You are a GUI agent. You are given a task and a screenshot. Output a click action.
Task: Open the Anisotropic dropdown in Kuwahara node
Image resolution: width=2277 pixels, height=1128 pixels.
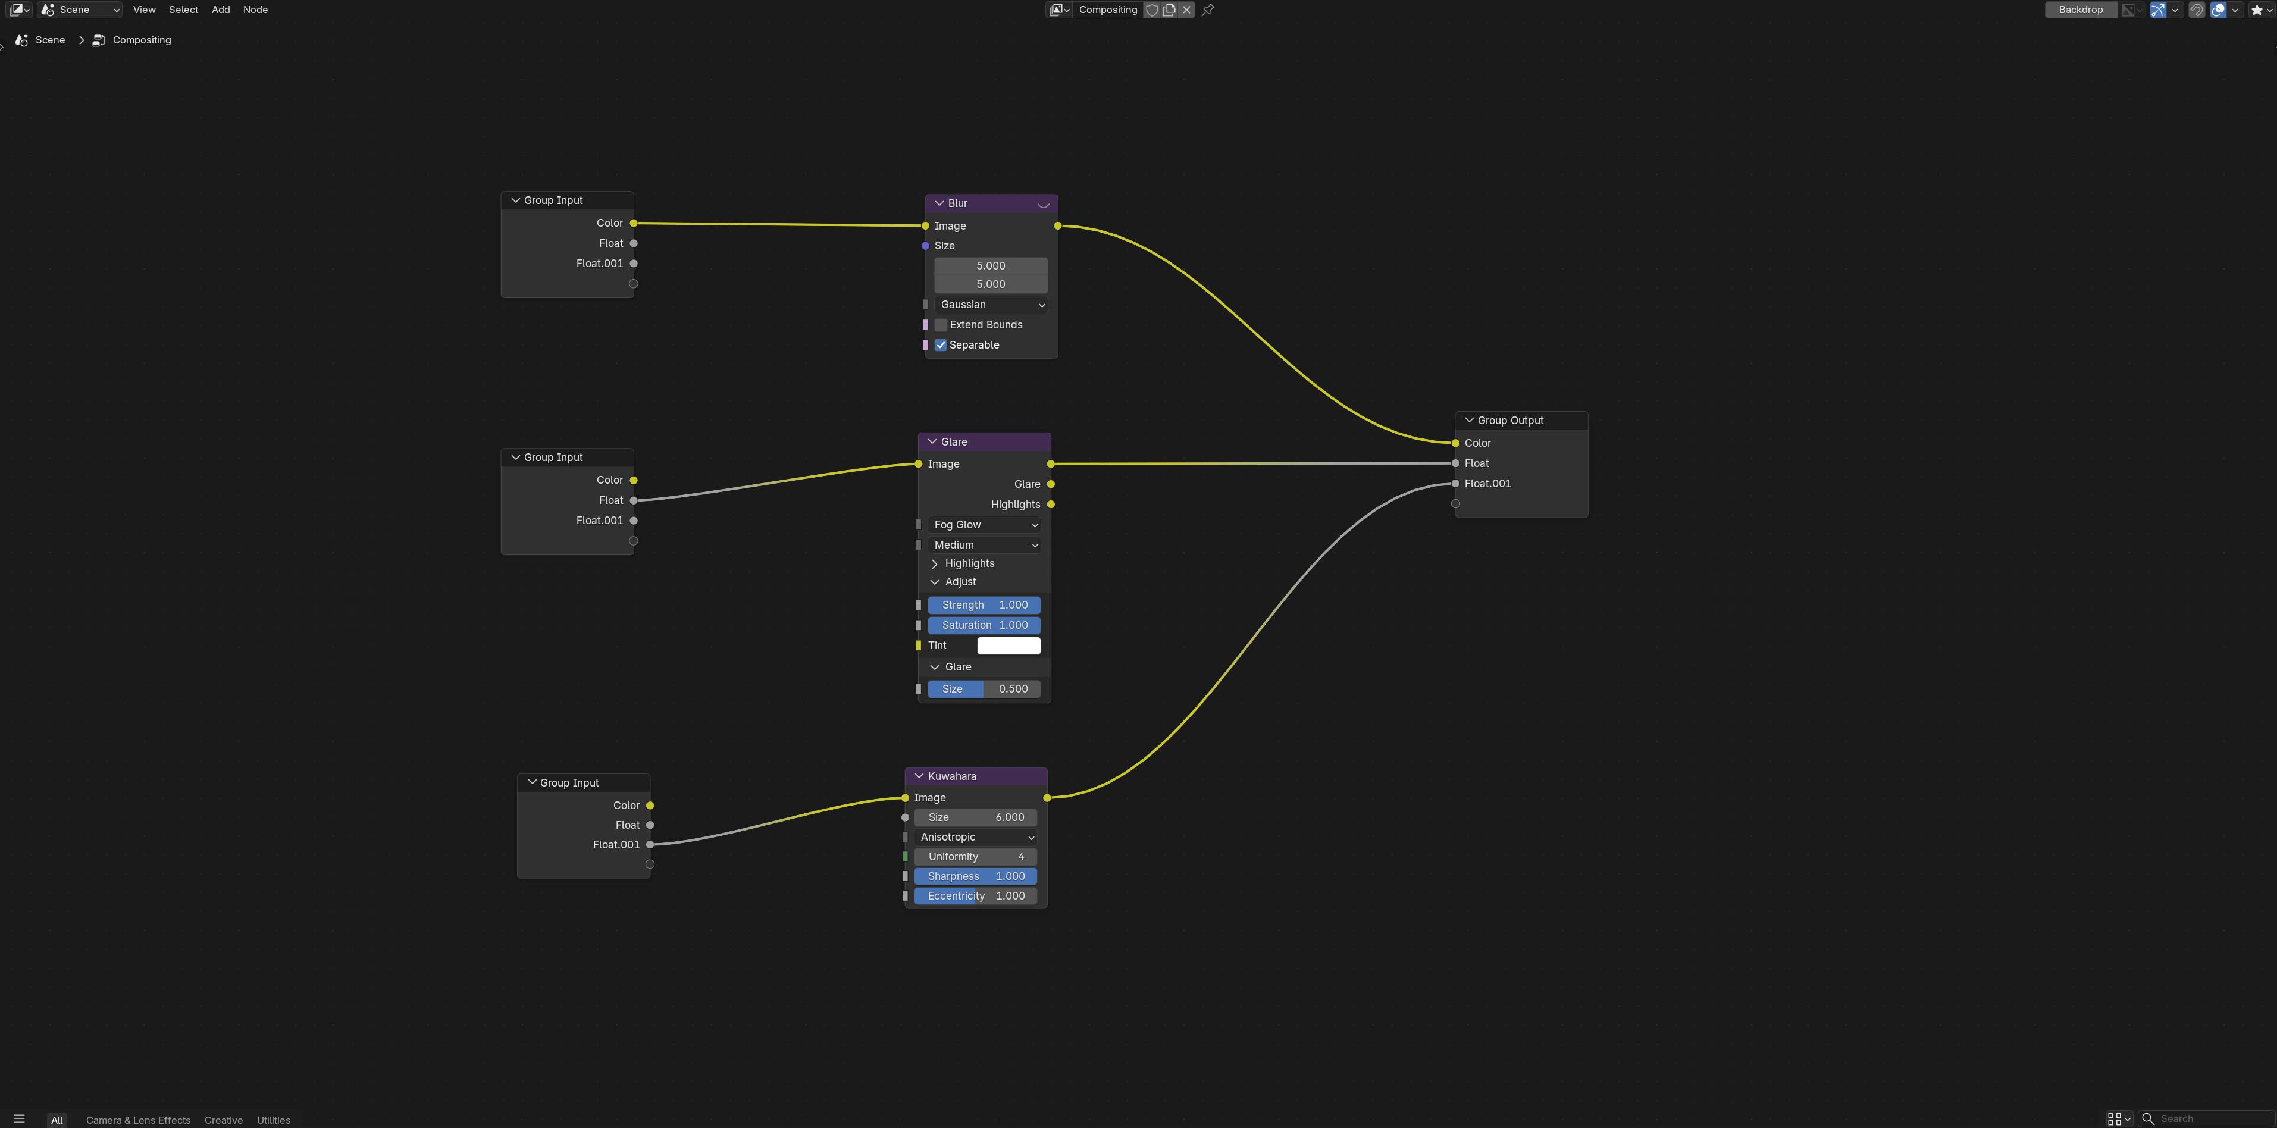tap(976, 837)
